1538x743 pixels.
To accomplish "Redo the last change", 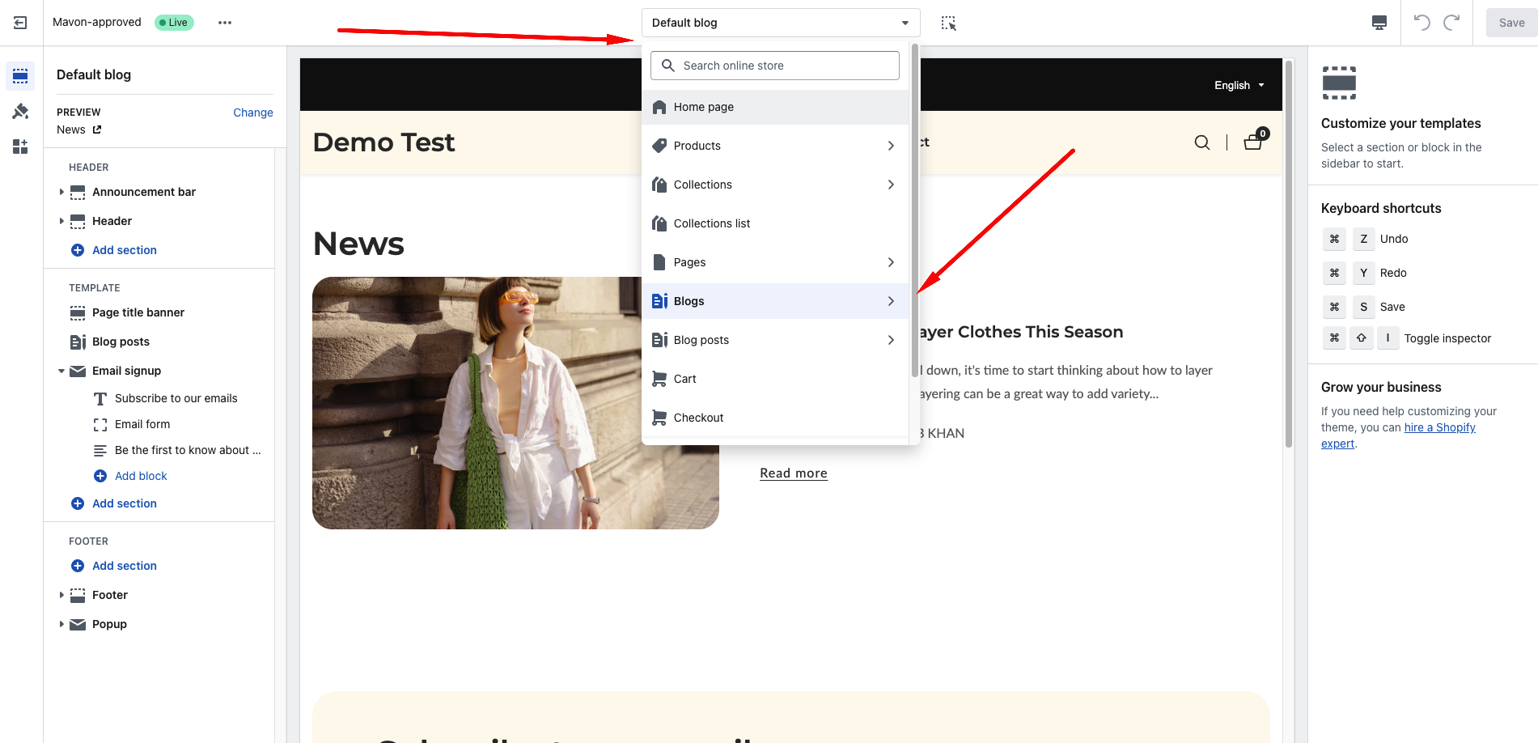I will pyautogui.click(x=1452, y=22).
